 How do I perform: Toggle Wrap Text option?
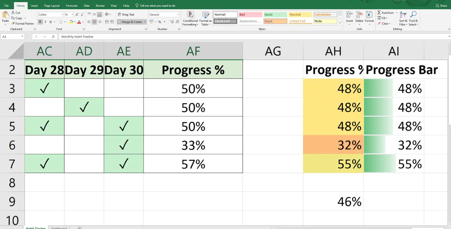click(126, 15)
